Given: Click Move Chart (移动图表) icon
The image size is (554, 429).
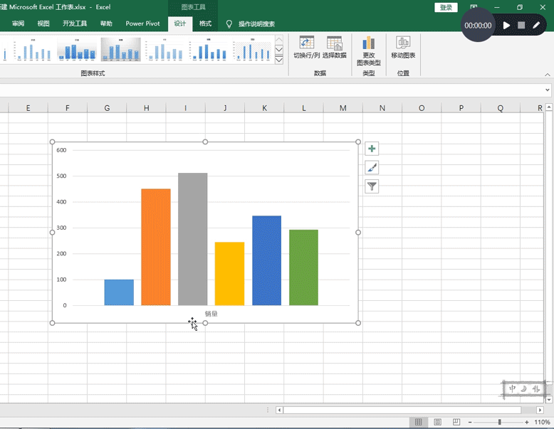Looking at the screenshot, I should click(403, 47).
